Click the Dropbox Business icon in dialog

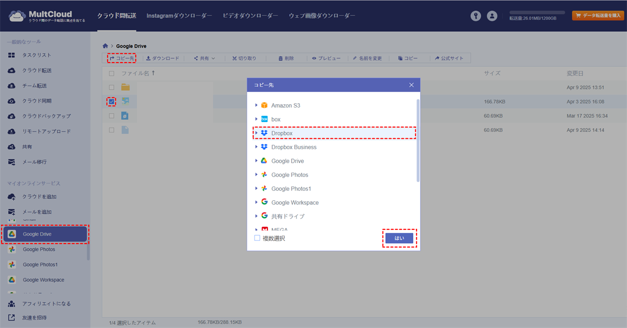click(x=264, y=147)
